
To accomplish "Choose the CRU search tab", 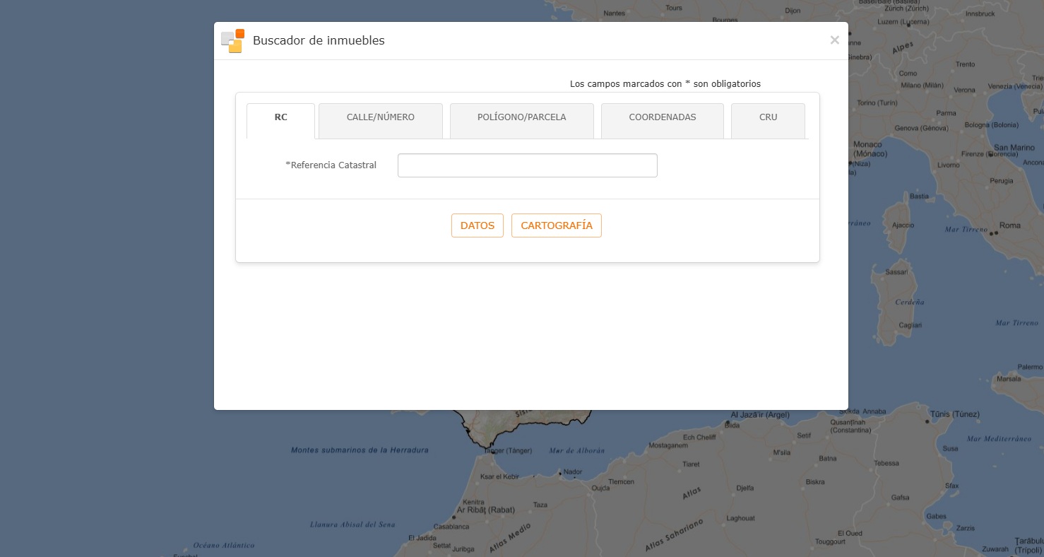I will click(x=768, y=118).
